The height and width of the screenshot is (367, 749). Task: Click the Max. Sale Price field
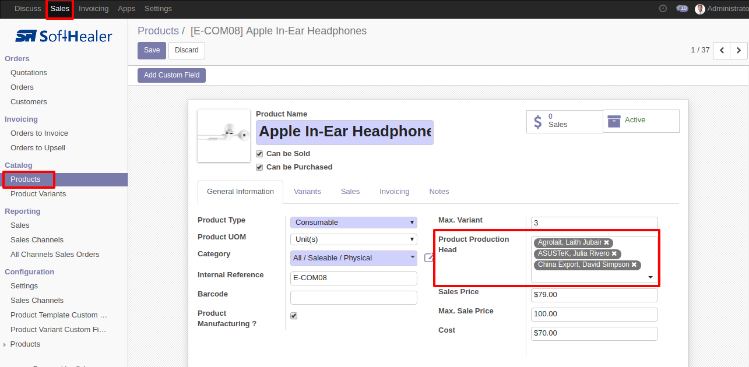tap(594, 315)
